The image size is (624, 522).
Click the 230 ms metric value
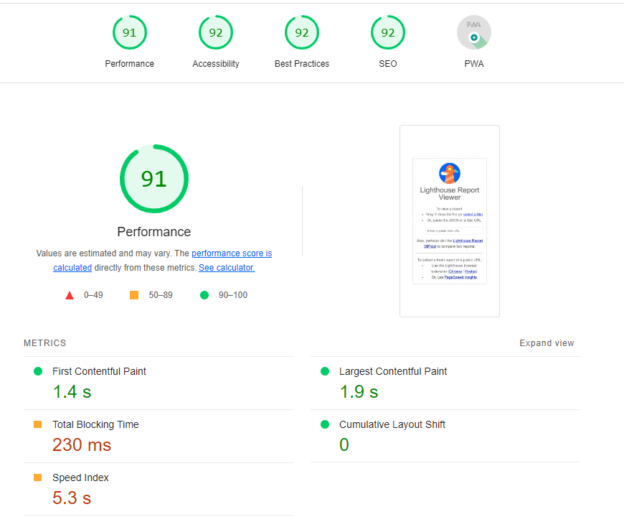pos(82,445)
